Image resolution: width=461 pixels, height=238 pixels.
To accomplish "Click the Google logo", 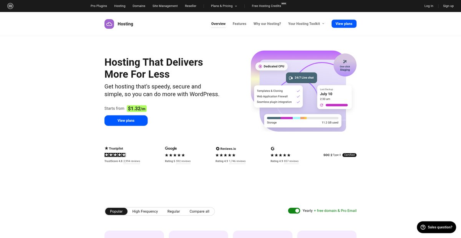I will (171, 148).
